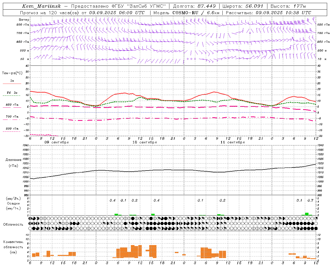Screen dimensions: 331x265
Task: Click the '09 сентября' date label
Action: [57, 142]
